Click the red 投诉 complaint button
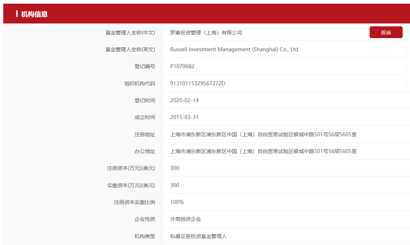410x245 pixels. 386,32
